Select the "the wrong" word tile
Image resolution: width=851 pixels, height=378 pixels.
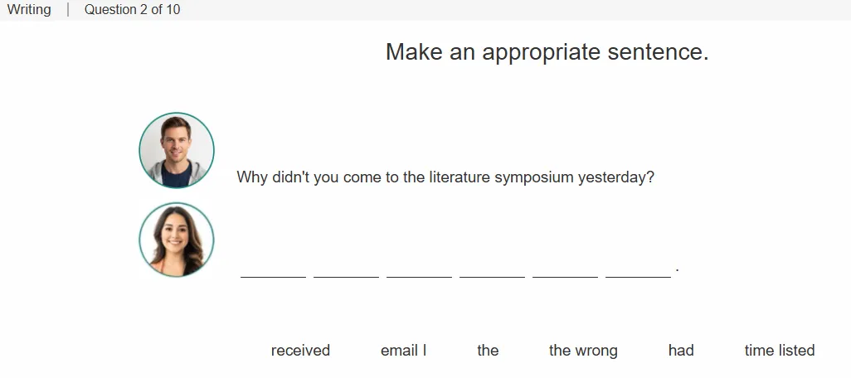pos(583,351)
